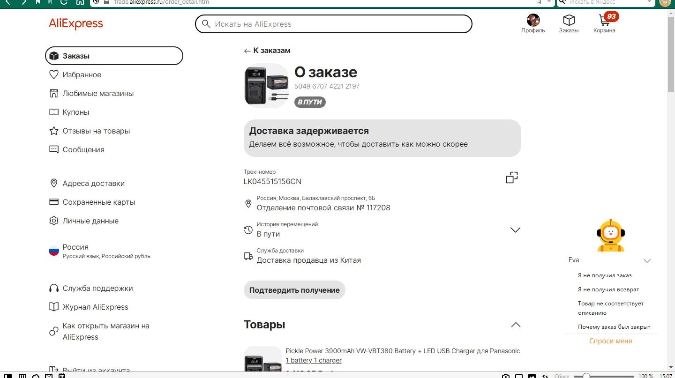
Task: Open the Заказы box icon in header
Action: tap(569, 20)
